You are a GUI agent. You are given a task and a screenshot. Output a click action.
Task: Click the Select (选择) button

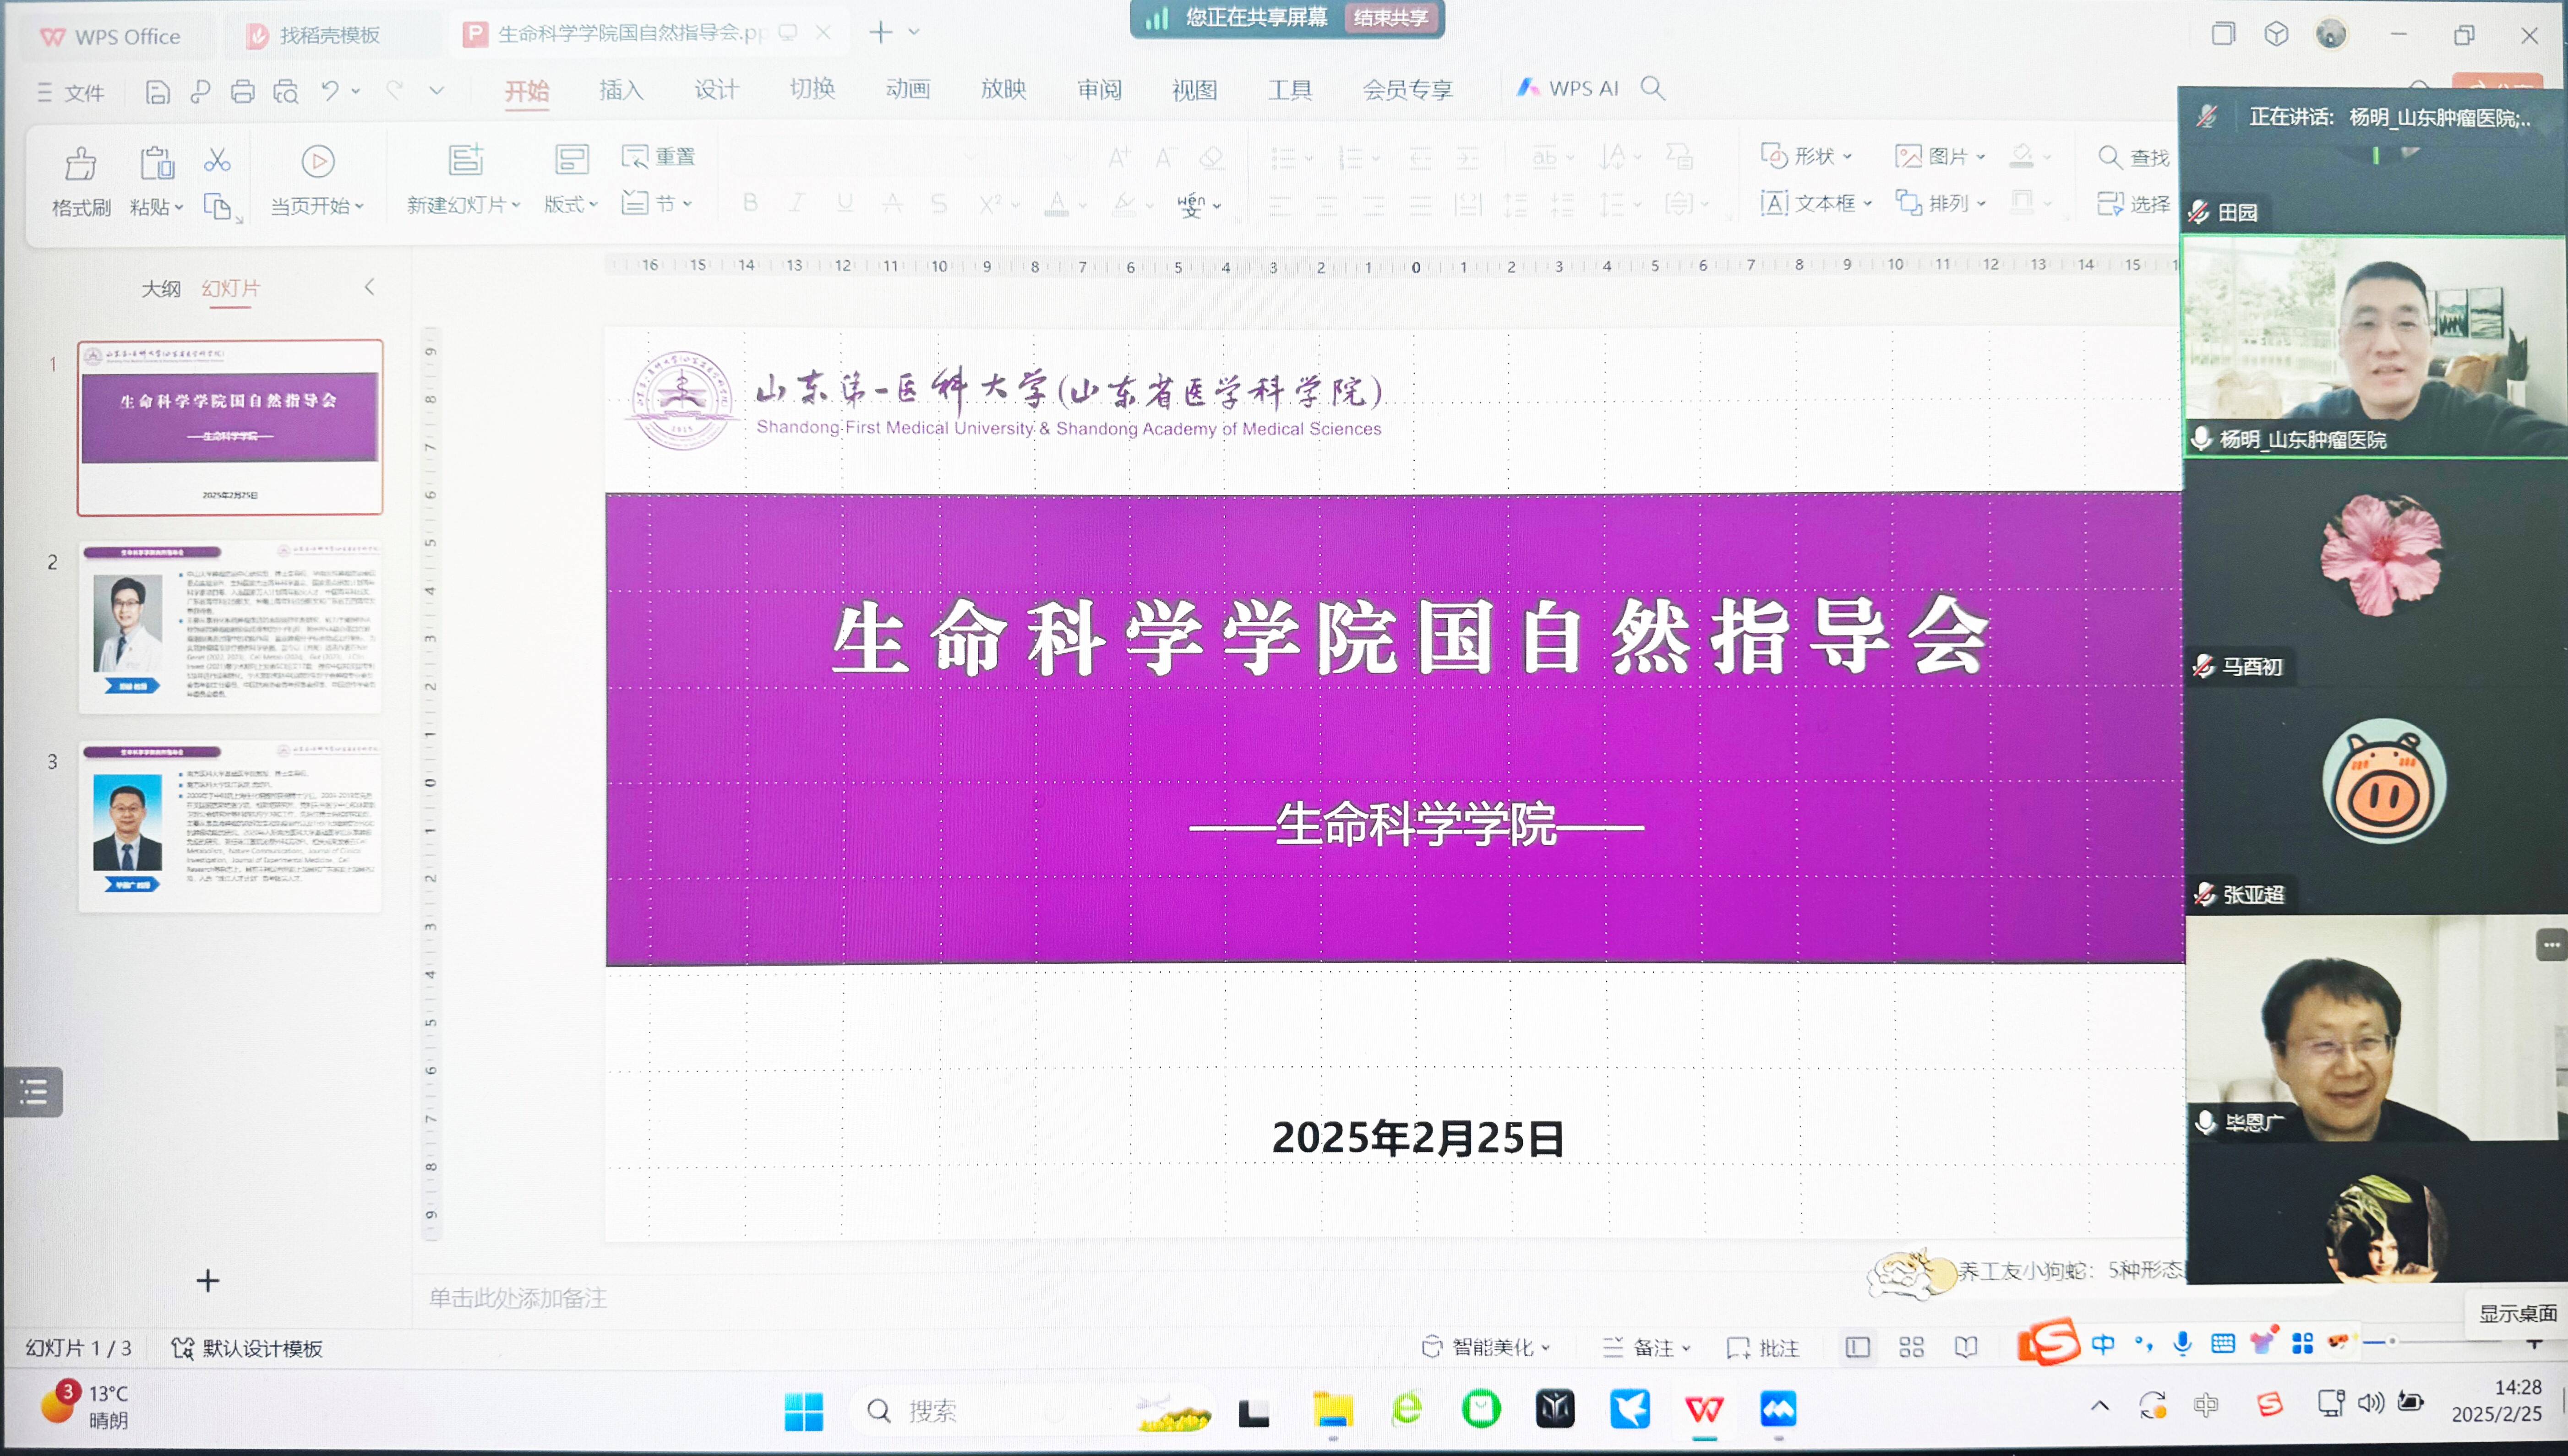[x=2134, y=204]
